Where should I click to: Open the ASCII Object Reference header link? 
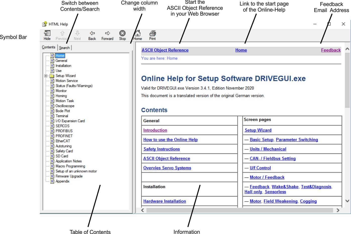(x=165, y=50)
